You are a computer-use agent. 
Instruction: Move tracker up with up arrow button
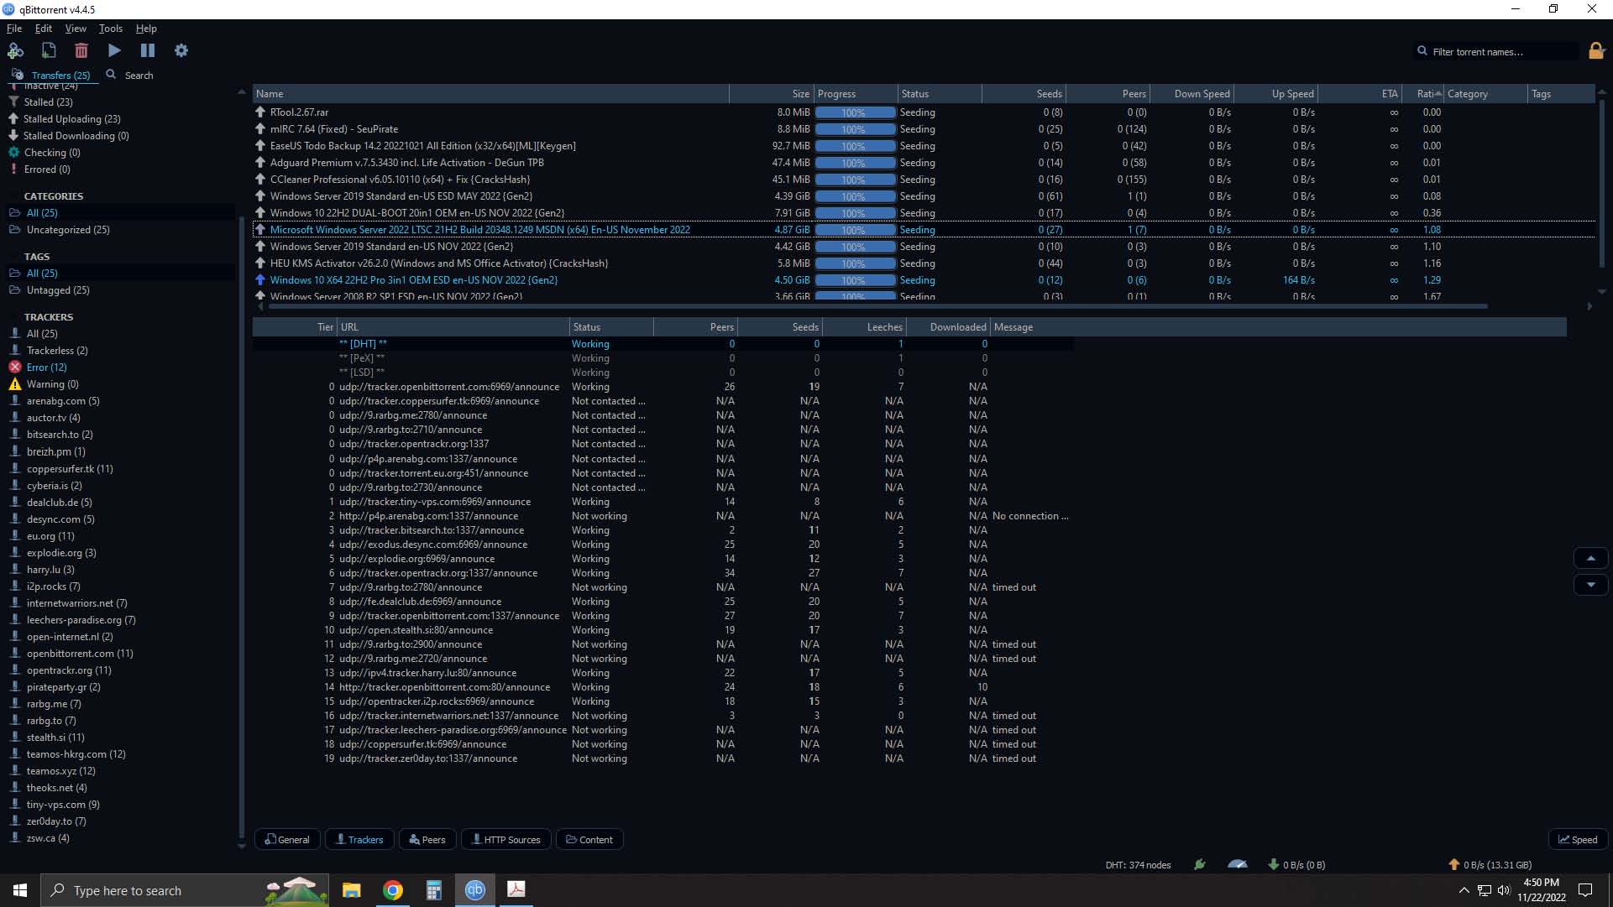[1590, 559]
